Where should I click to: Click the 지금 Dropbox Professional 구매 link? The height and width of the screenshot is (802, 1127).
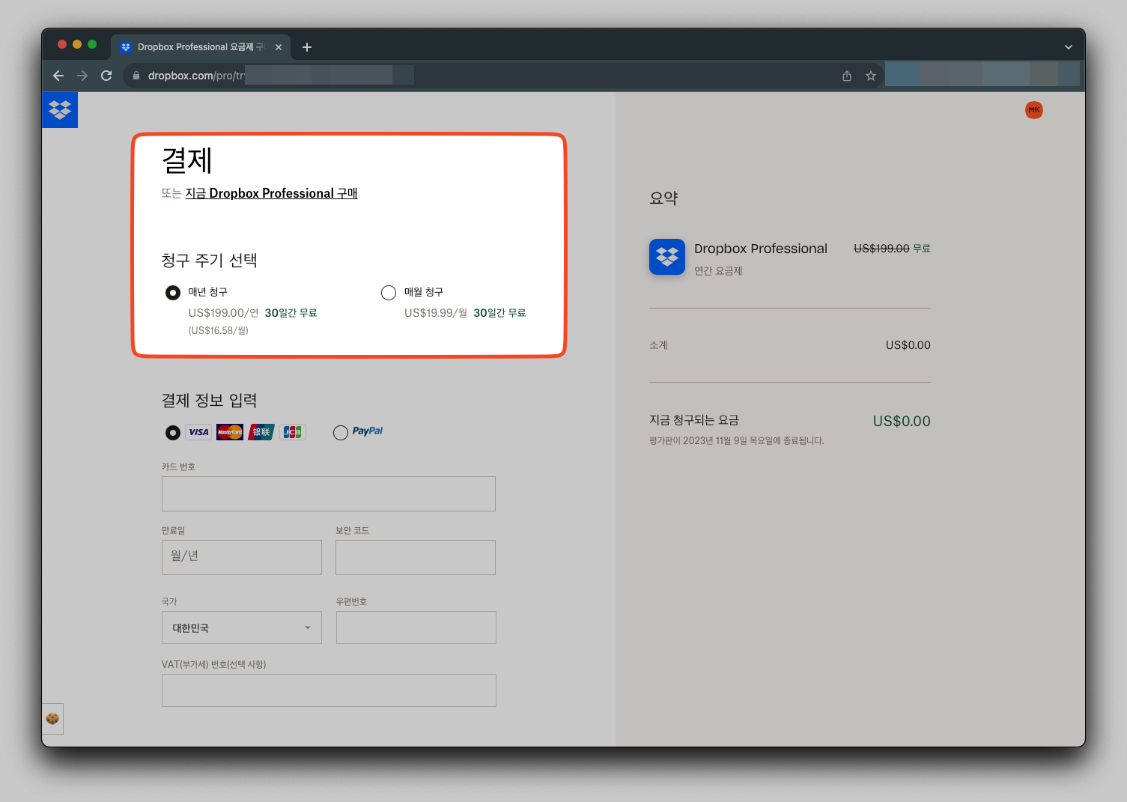click(271, 193)
